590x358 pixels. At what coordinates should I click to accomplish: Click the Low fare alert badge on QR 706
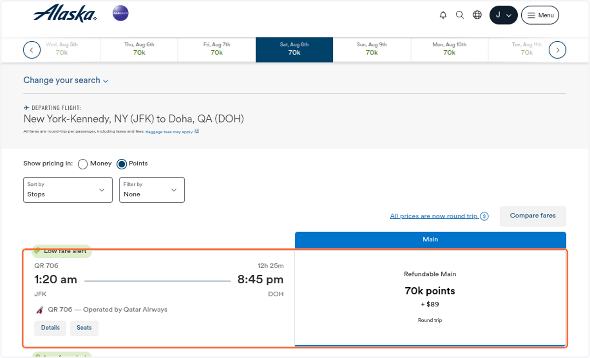pyautogui.click(x=62, y=251)
